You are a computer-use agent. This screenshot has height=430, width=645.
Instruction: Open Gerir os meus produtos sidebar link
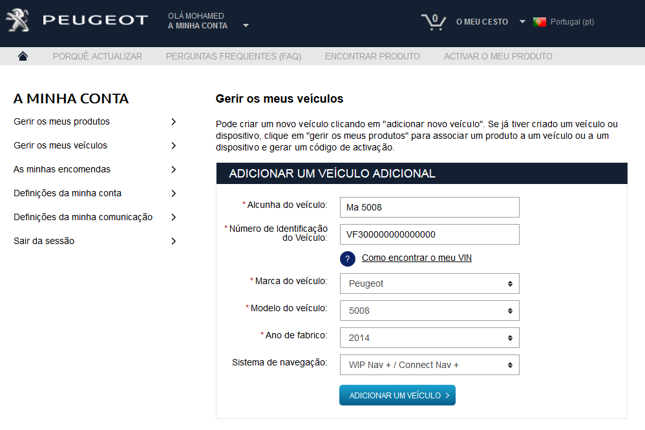pos(61,121)
